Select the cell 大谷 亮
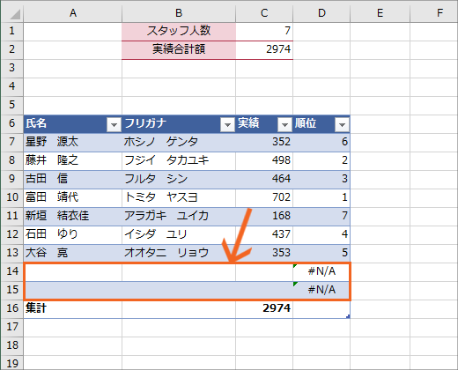 (73, 253)
